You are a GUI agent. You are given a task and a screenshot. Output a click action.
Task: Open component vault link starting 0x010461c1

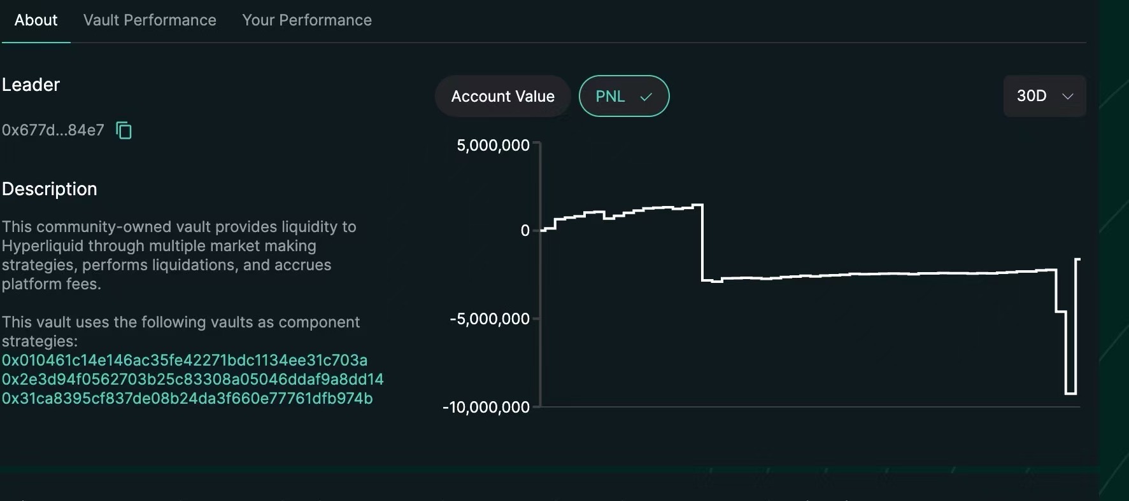185,360
